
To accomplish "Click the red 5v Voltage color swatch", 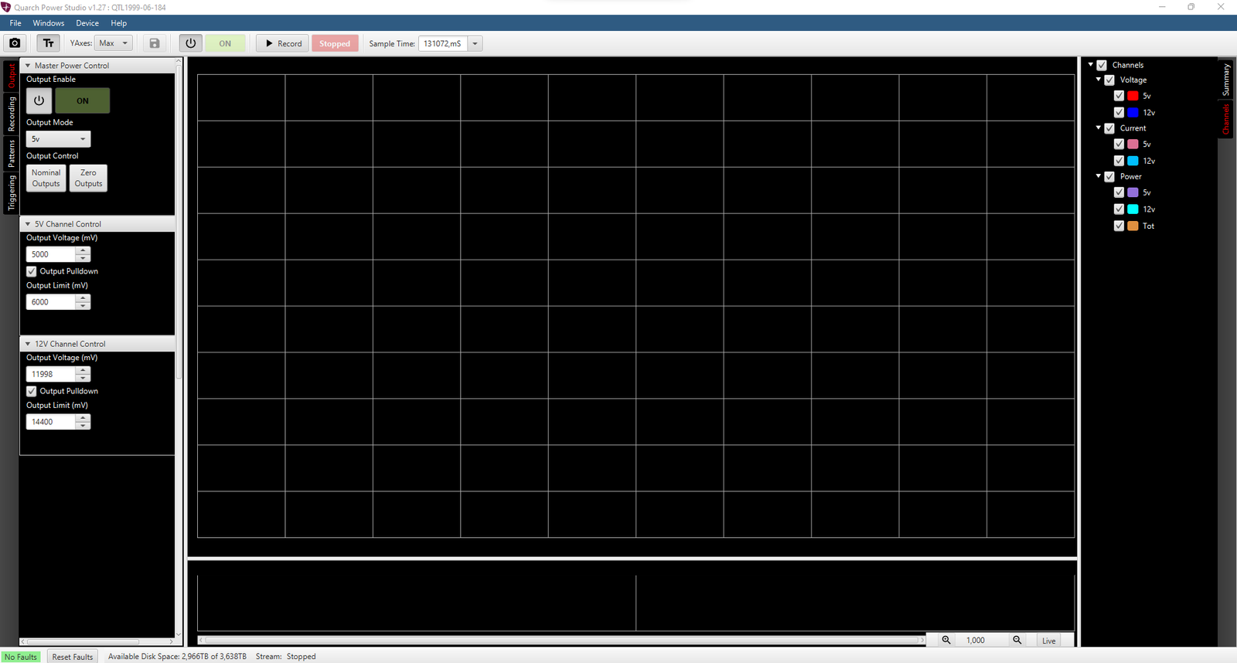I will (x=1133, y=96).
